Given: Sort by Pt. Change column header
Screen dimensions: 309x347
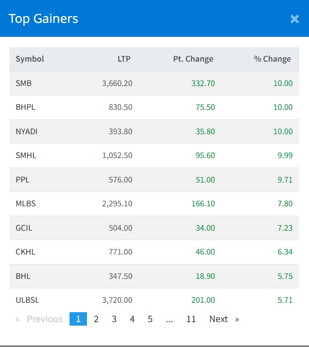Looking at the screenshot, I should pyautogui.click(x=193, y=59).
